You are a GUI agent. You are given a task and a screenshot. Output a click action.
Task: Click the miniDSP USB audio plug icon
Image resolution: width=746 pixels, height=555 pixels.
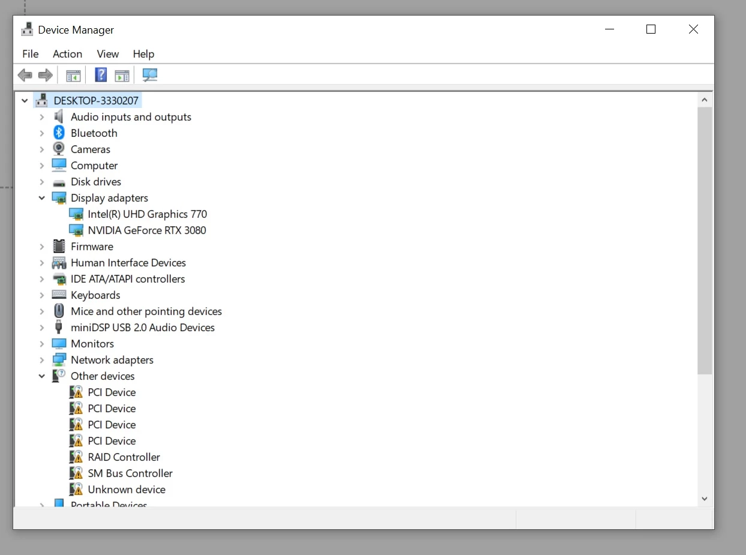[x=59, y=327]
